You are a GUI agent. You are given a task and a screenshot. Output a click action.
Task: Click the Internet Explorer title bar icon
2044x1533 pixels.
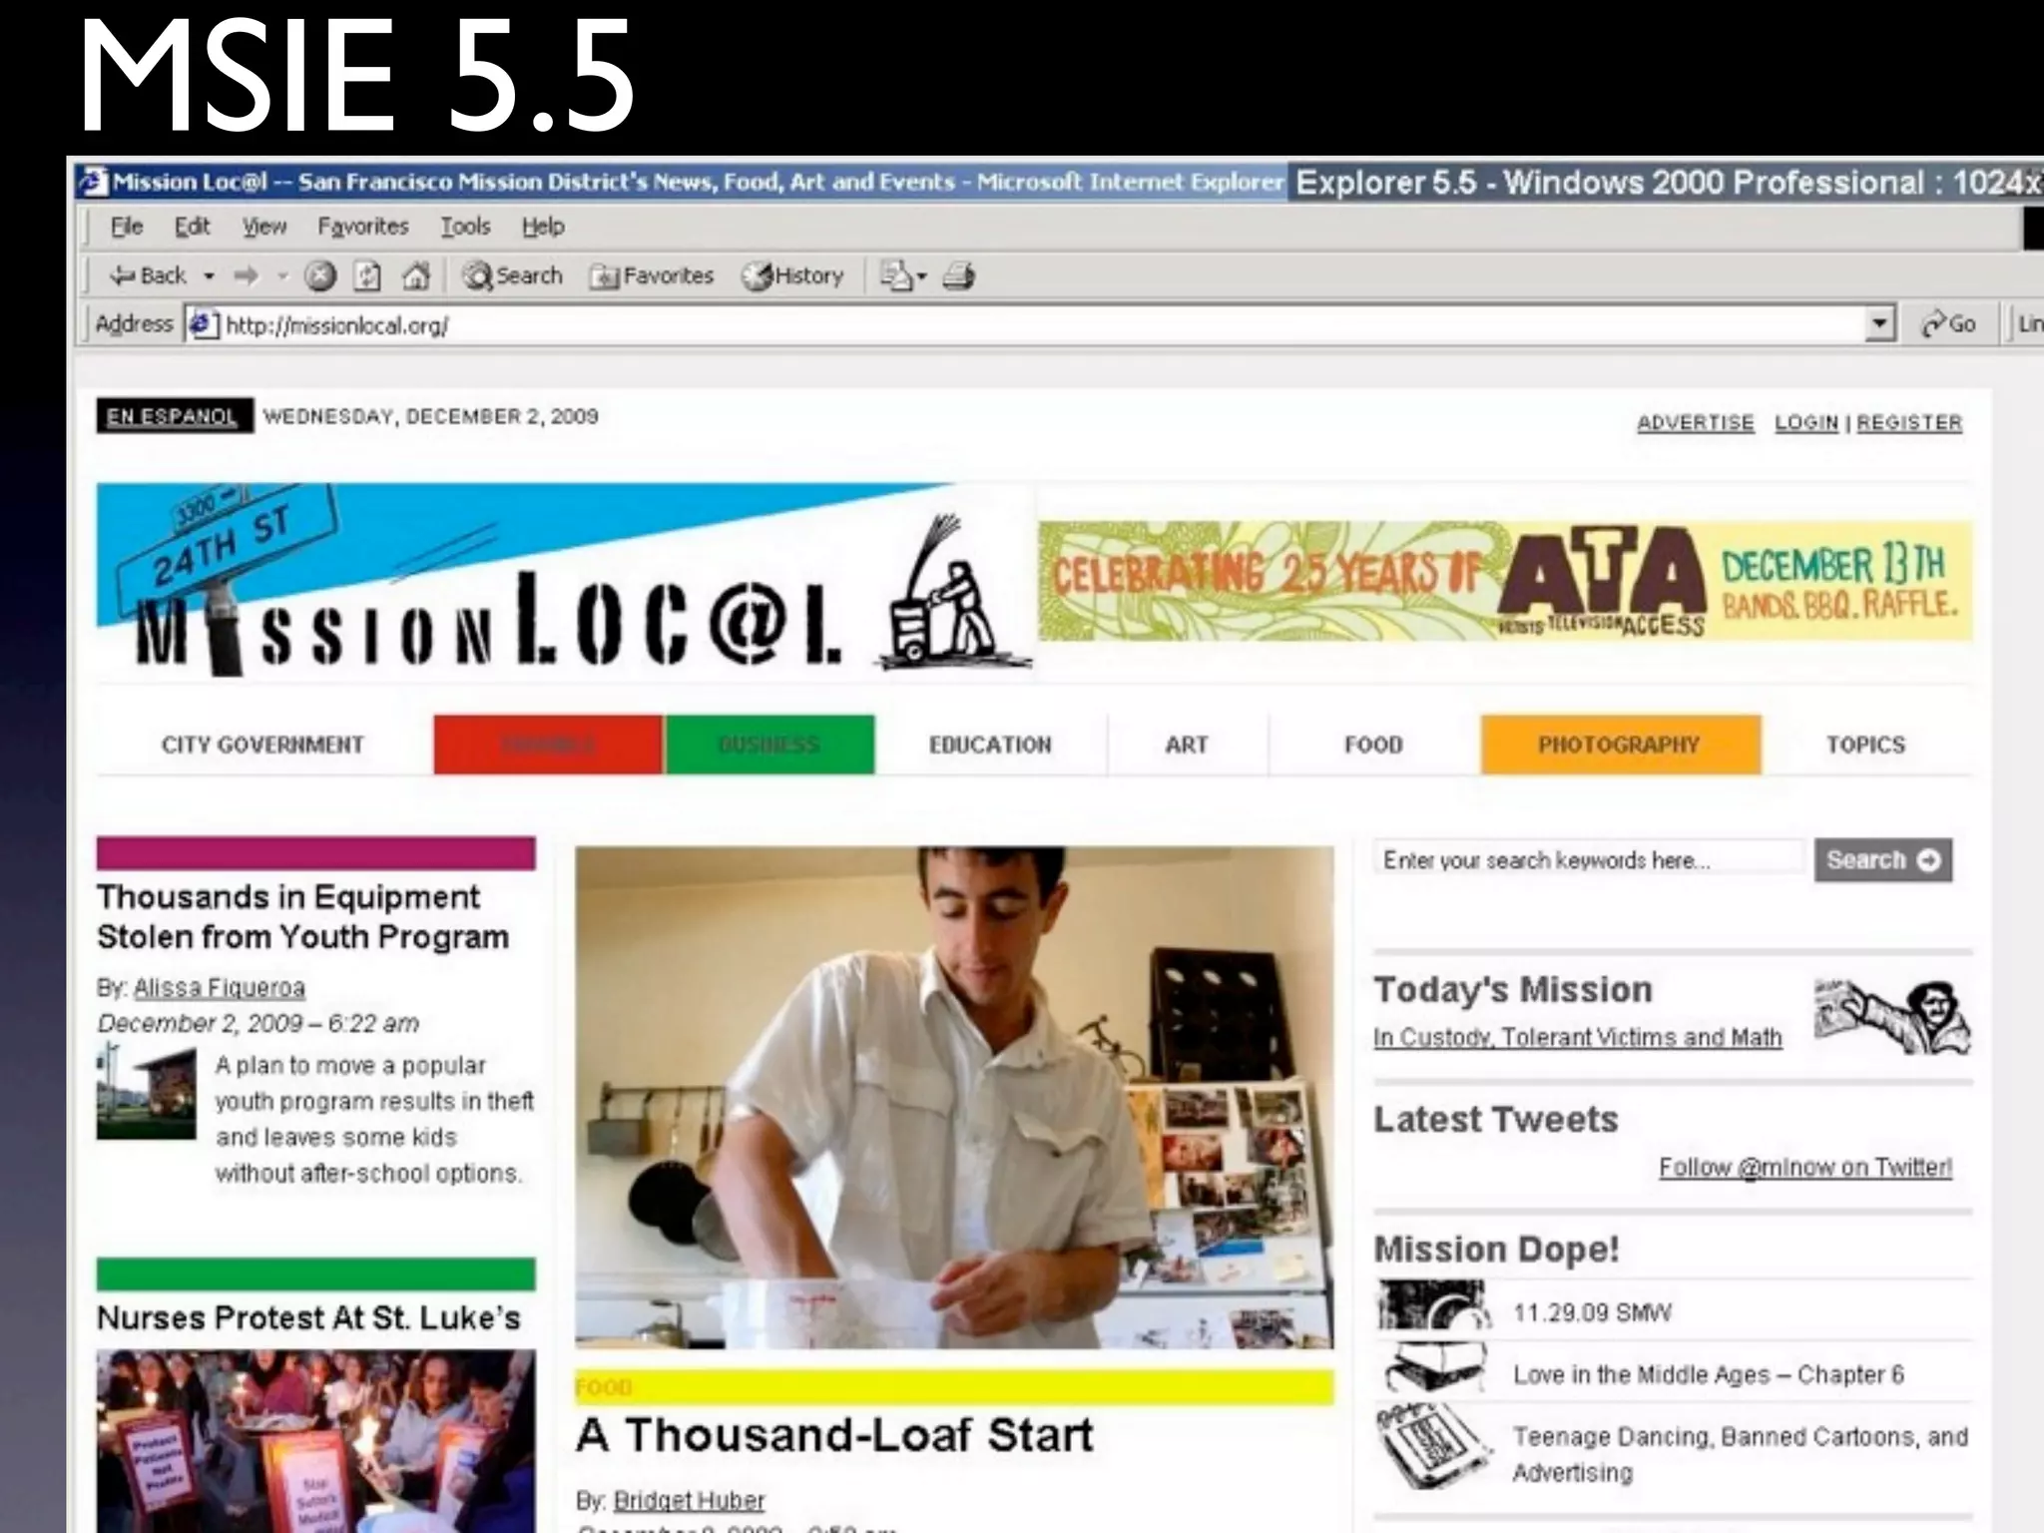point(94,182)
